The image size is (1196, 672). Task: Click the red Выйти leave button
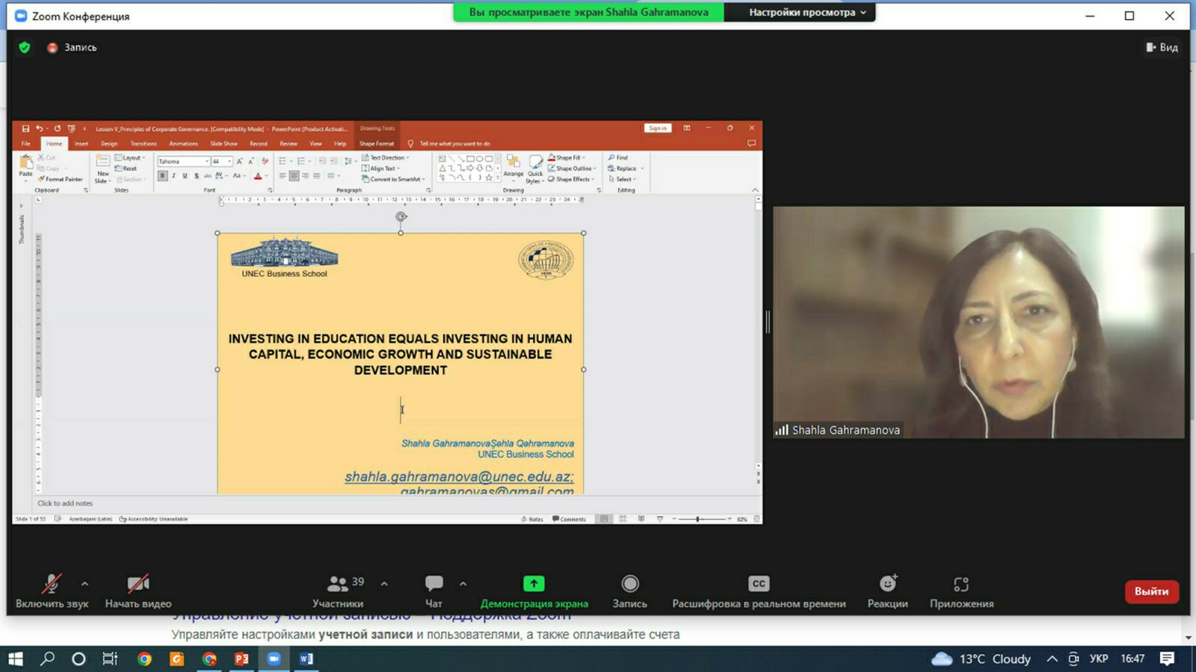point(1151,591)
